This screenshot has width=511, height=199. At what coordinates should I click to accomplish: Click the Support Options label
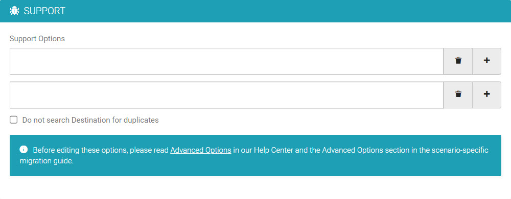[x=37, y=39]
